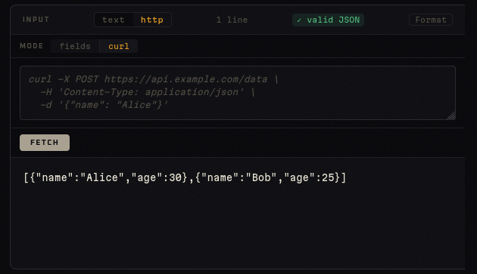Choose fields mode
Screen dimensions: 477x274
pos(75,46)
